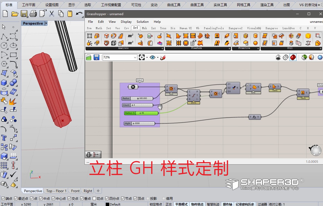Viewport: 323px width, 206px height.
Task: Click the sketch brush icon in Grasshopper
Action: tap(163, 57)
